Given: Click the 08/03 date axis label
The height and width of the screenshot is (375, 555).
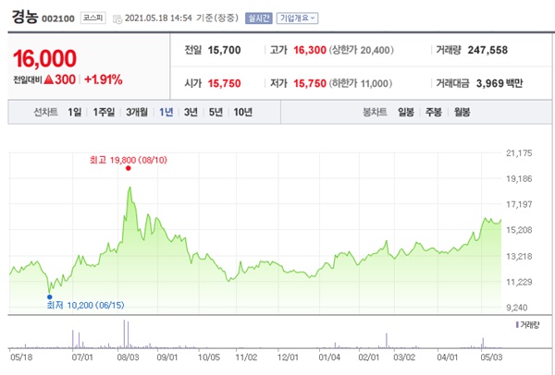Looking at the screenshot, I should (129, 357).
